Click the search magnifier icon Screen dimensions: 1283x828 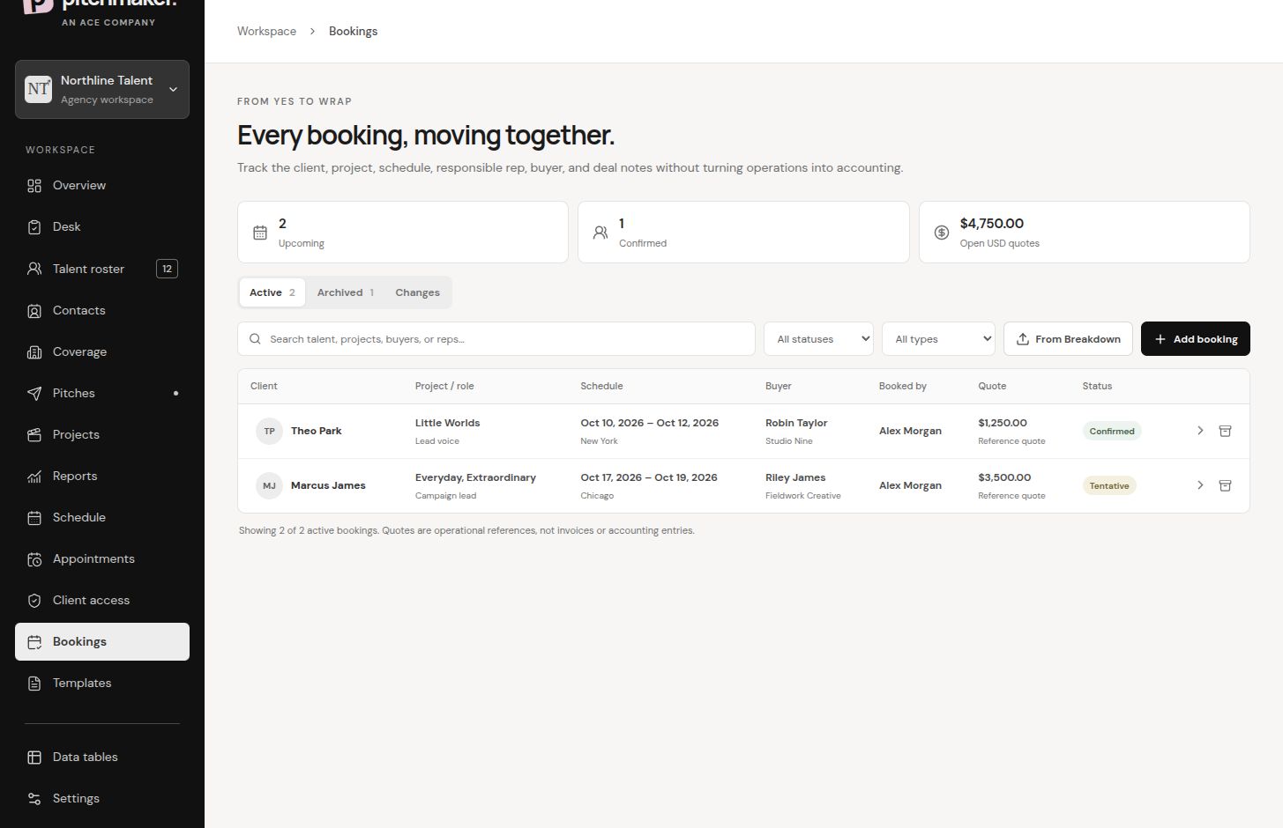pyautogui.click(x=255, y=339)
